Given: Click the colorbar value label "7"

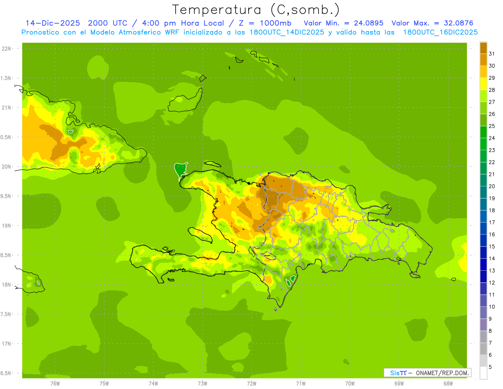Looking at the screenshot, I should pos(490,343).
